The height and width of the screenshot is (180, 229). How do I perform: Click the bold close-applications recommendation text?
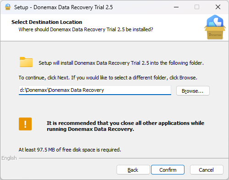tap(125, 126)
